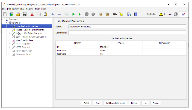Image resolution: width=192 pixels, height=110 pixels.
Task: Click the Up button
Action: [x=145, y=103]
